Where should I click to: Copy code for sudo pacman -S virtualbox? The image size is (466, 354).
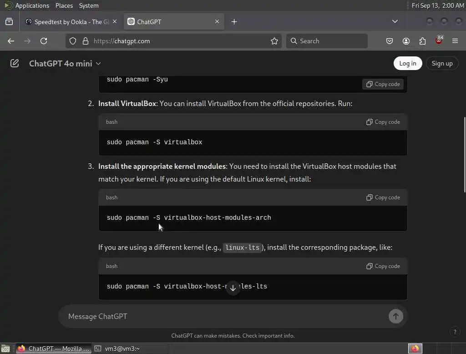point(383,122)
